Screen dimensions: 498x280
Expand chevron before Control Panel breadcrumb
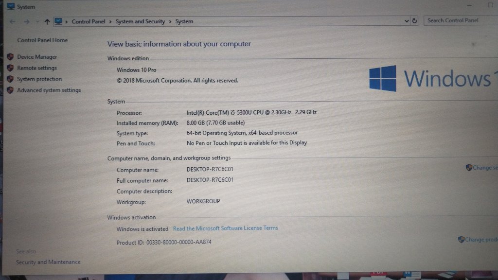67,21
